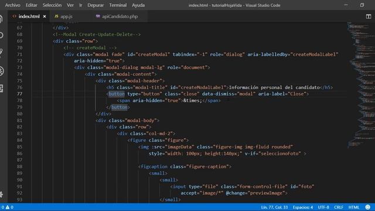375x211 pixels.
Task: Open the Debug view in the activity bar
Action: (1, 71)
